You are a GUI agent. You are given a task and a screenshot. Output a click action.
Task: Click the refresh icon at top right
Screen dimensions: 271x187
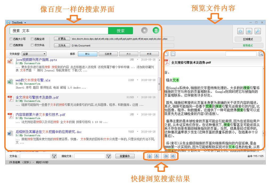pos(241,31)
